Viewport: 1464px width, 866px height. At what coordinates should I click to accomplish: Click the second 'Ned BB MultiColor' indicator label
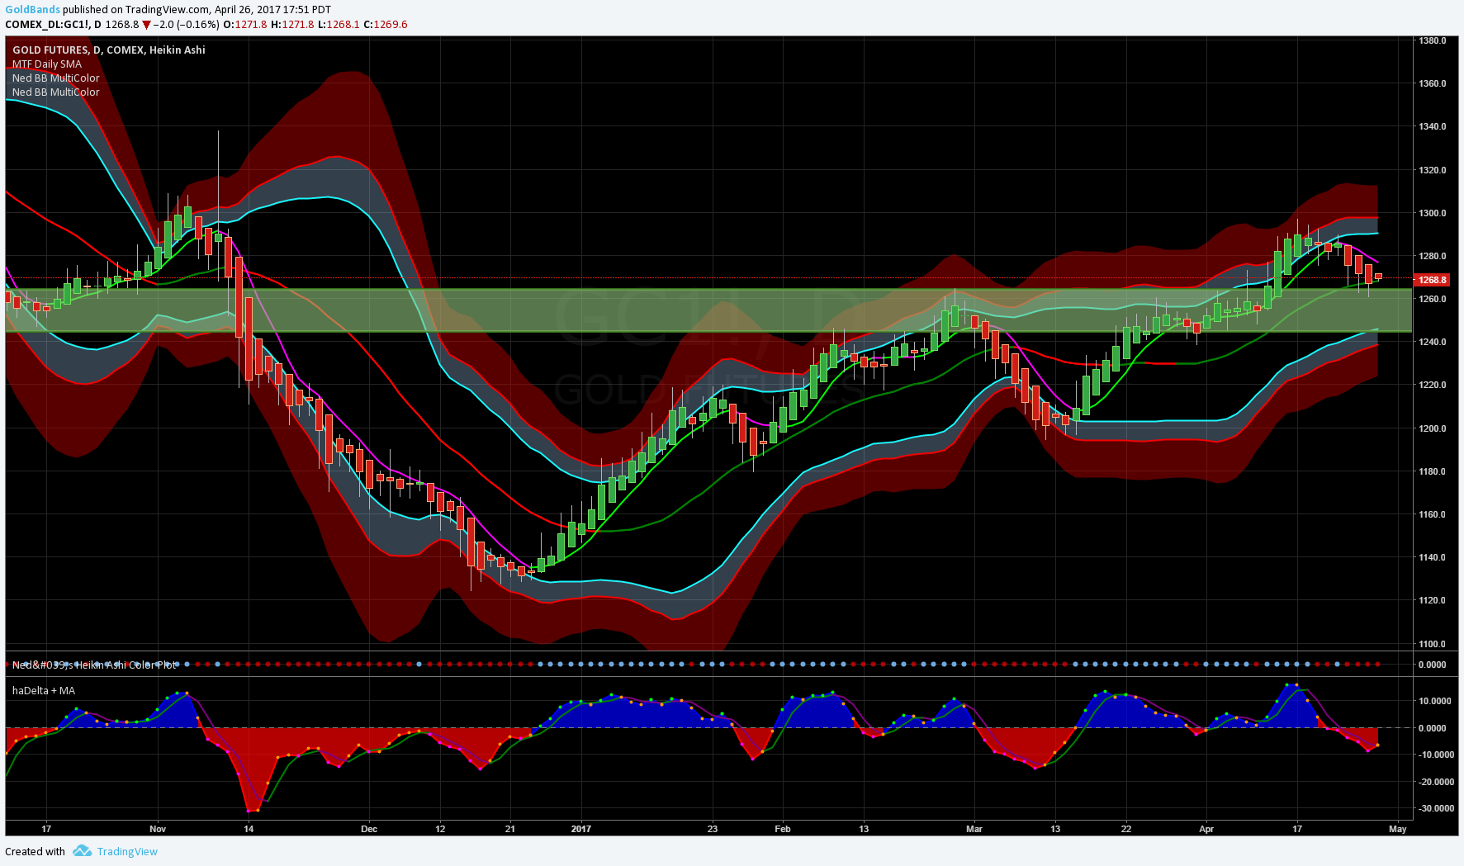coord(55,92)
